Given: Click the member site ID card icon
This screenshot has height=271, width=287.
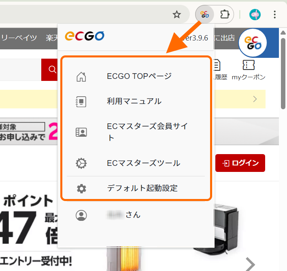Looking at the screenshot, I should click(81, 132).
